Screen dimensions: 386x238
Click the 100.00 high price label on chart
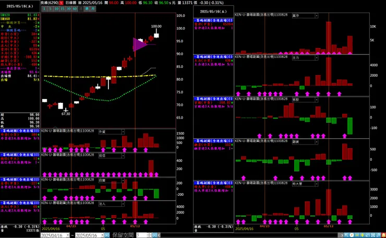tap(156, 27)
